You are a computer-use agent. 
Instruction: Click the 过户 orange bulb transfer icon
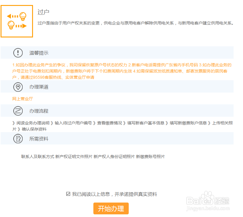coord(17,21)
